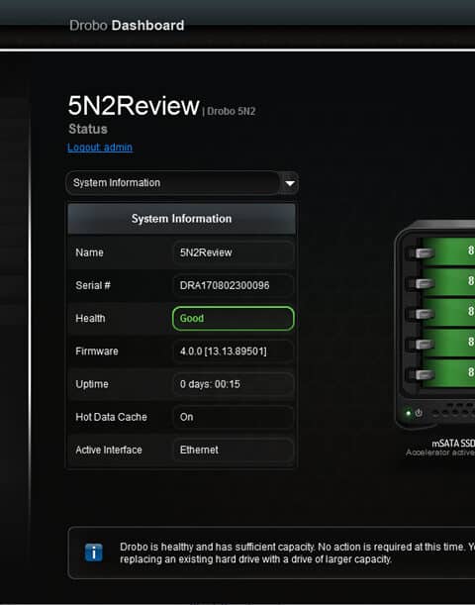Click serial number DRA170802300096

point(233,285)
